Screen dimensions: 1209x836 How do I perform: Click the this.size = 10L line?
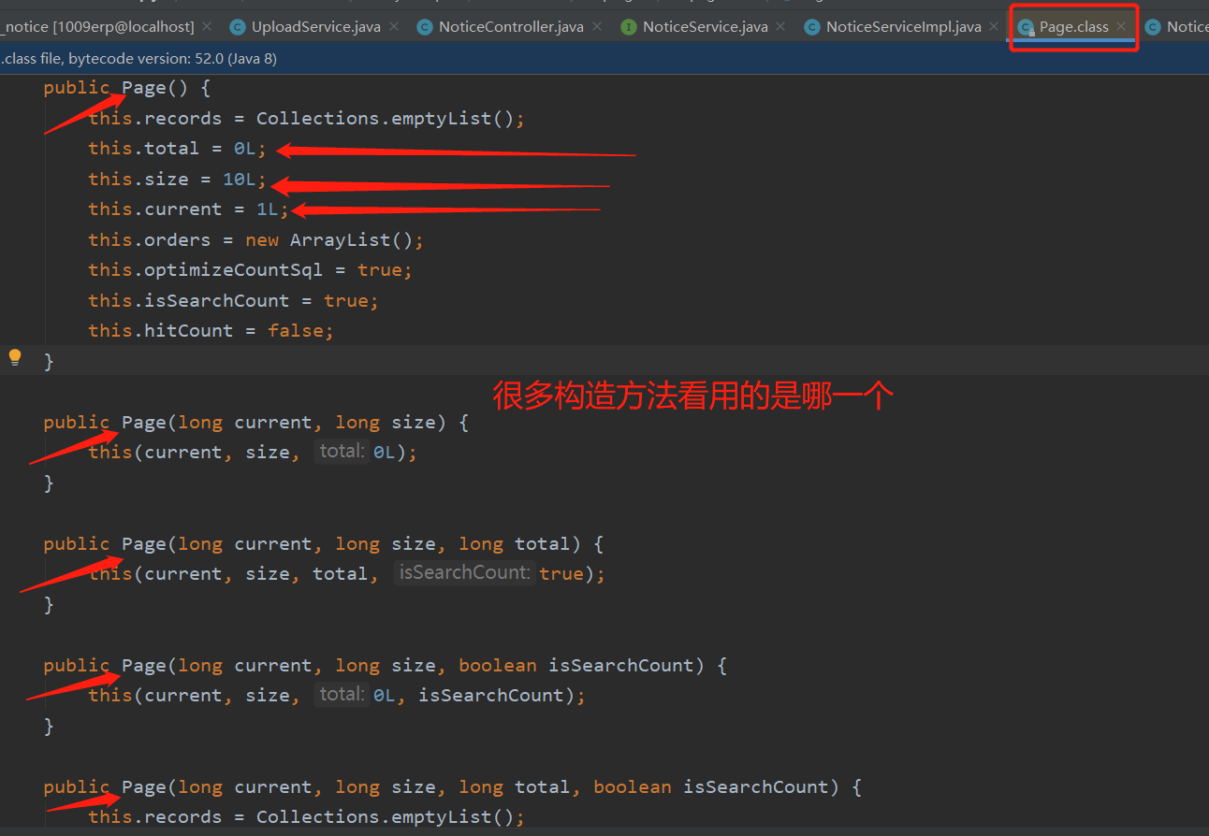178,179
